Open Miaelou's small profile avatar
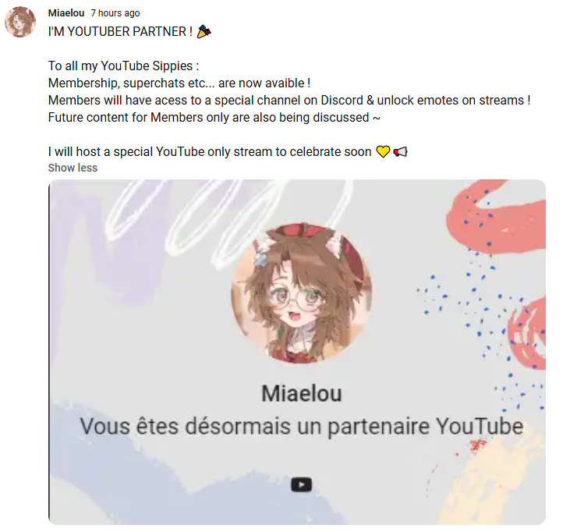This screenshot has width=570, height=532. tap(20, 22)
